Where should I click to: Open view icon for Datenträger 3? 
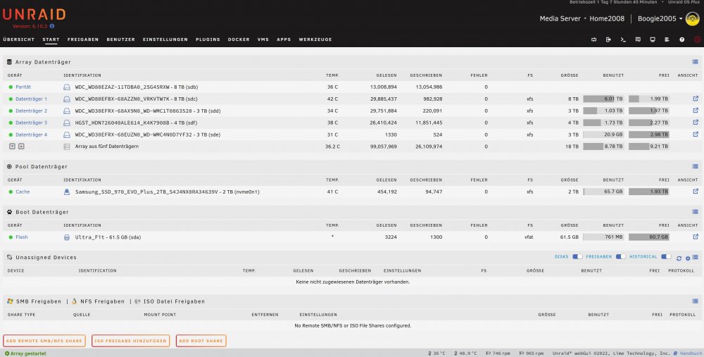696,122
